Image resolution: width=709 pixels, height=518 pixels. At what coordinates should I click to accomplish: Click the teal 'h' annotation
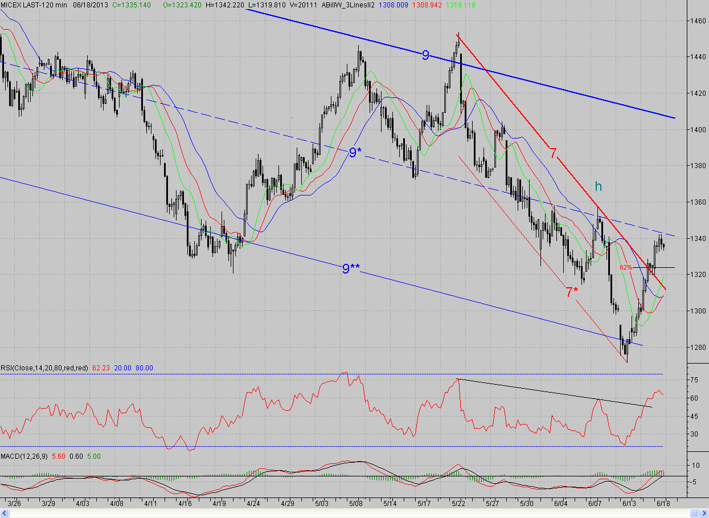pyautogui.click(x=598, y=186)
